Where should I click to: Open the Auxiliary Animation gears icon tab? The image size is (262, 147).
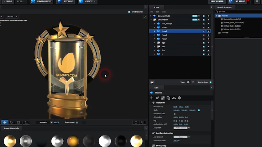click(157, 98)
